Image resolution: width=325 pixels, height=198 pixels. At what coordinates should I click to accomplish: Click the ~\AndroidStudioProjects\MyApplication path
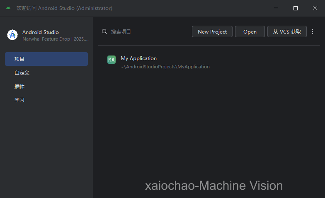click(165, 67)
